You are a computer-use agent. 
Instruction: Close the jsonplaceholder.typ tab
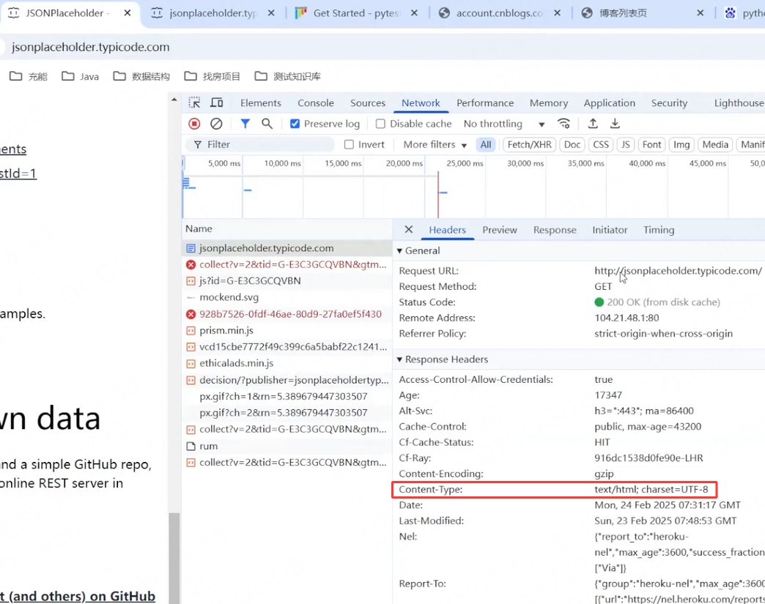click(271, 13)
